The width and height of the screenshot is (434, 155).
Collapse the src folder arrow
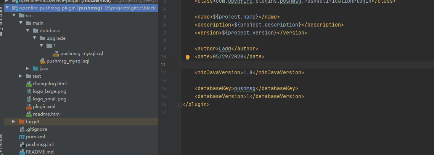(x=14, y=16)
